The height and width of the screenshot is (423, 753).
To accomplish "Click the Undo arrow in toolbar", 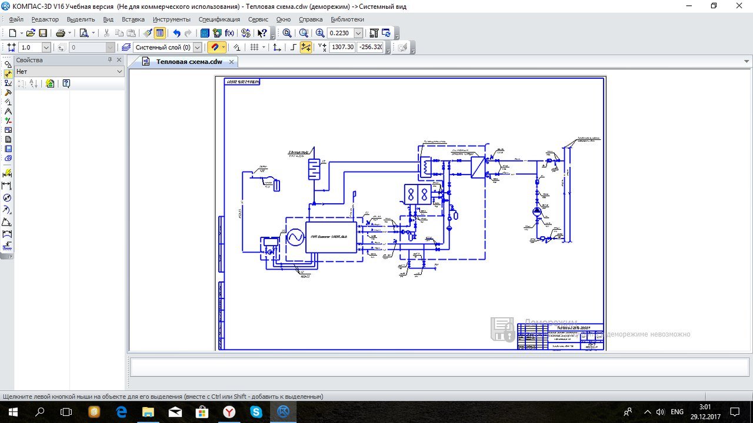I will pos(176,33).
